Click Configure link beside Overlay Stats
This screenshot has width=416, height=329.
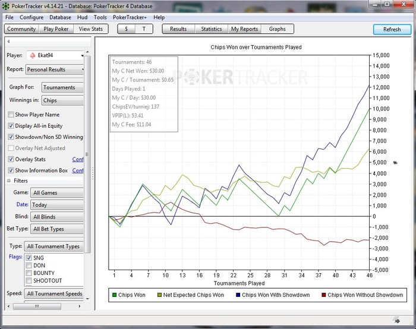(x=78, y=159)
